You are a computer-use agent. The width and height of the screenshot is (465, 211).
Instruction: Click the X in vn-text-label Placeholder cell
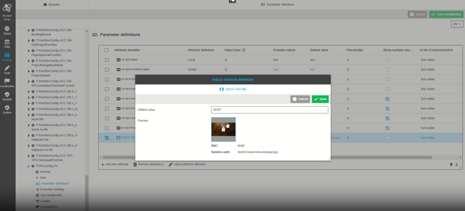348,60
